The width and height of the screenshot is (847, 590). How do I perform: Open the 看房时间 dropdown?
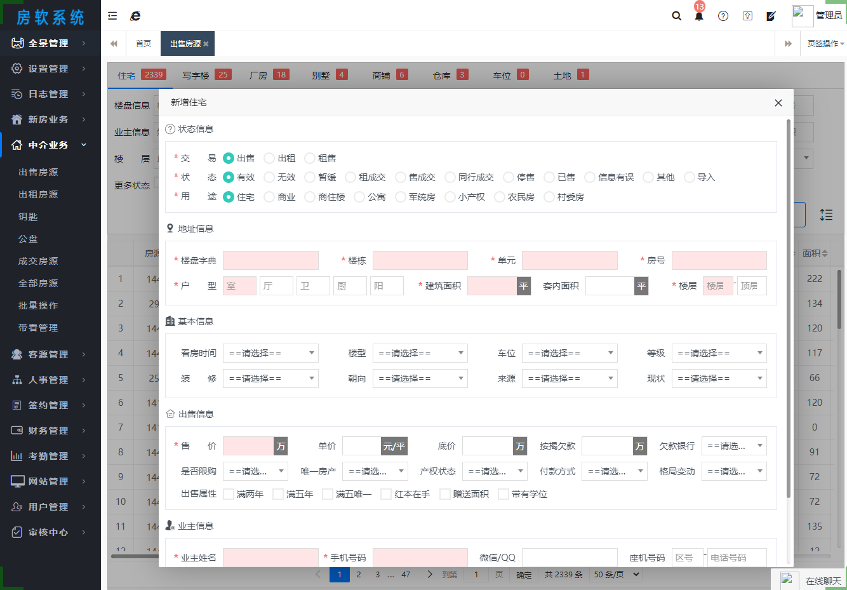coord(270,353)
